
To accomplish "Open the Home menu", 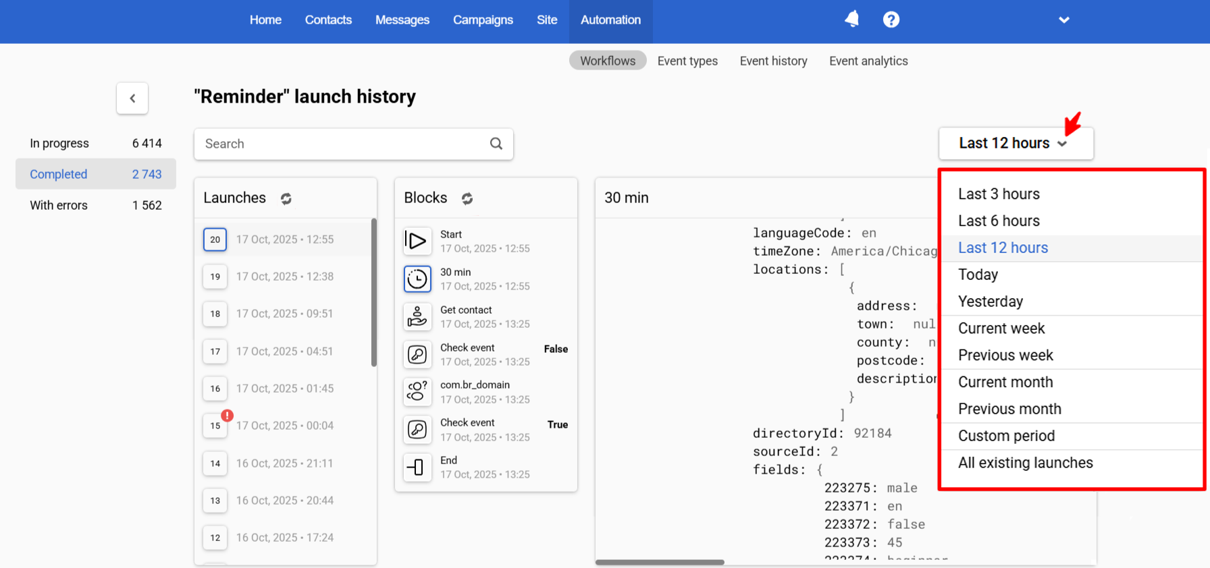I will click(265, 20).
